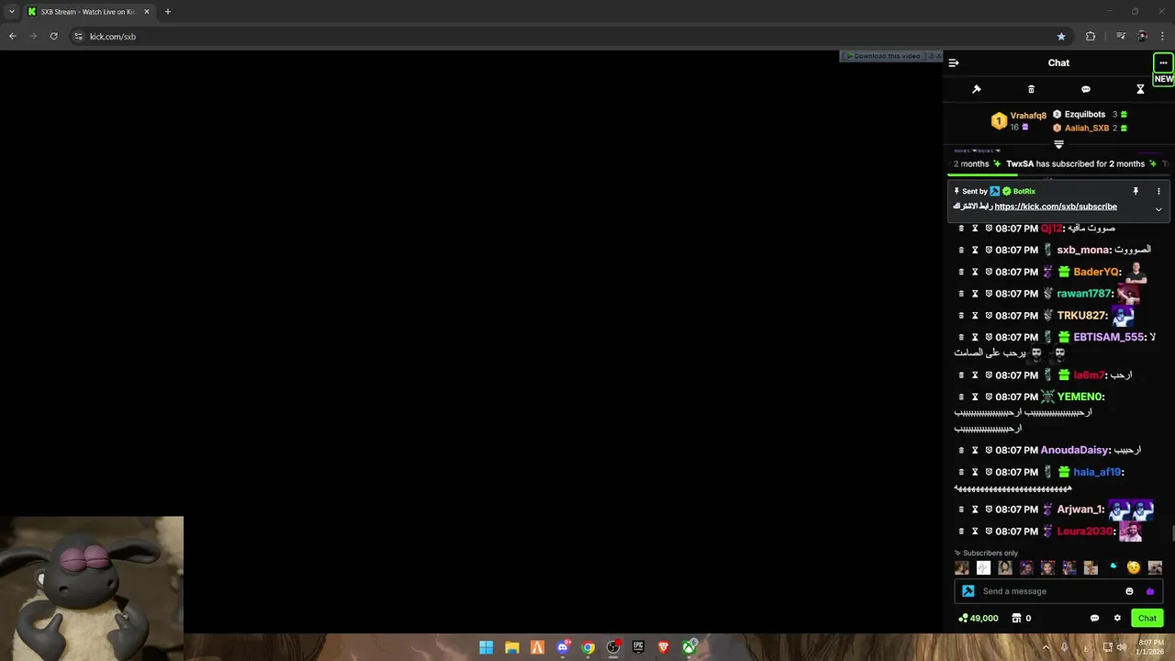Ban user la6m7 via circle icon
This screenshot has width=1175, height=661.
(989, 375)
